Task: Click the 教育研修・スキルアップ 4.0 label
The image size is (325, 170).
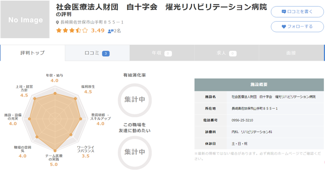Action: [100, 119]
